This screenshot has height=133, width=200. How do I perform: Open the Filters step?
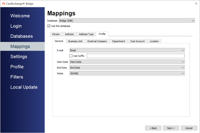click(17, 77)
